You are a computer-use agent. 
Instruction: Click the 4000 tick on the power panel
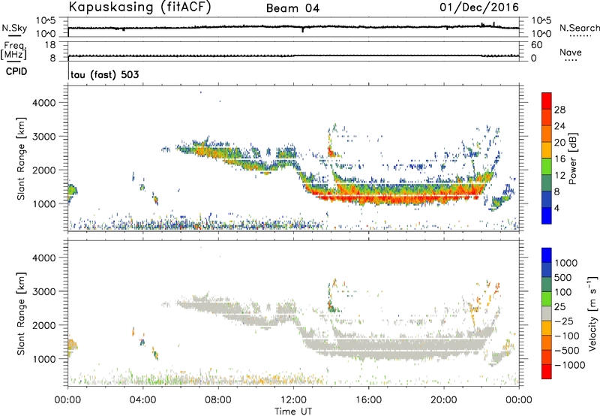[44, 103]
